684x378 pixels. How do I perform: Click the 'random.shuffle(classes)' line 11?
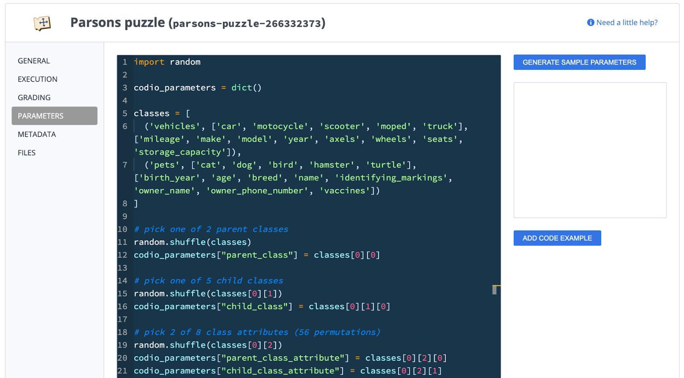coord(192,242)
